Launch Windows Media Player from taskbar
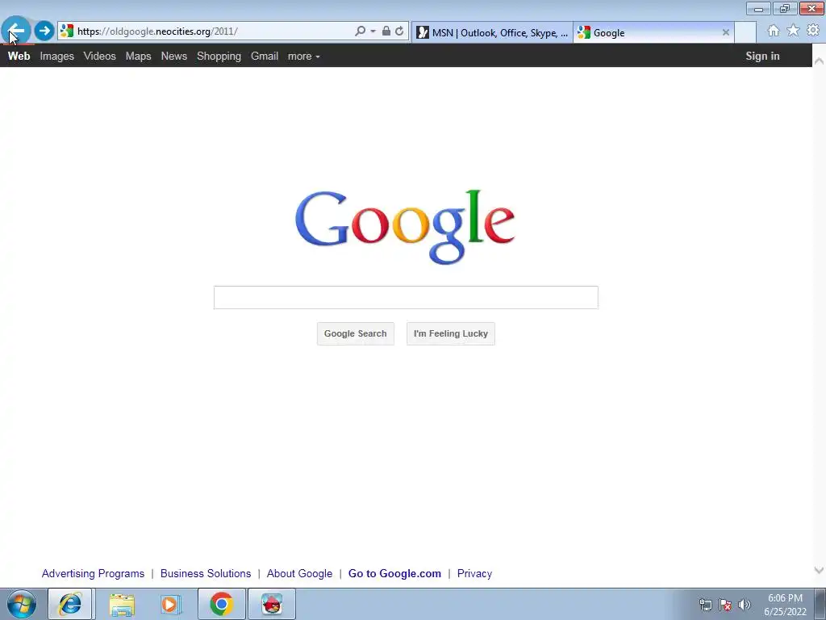The height and width of the screenshot is (620, 826). [x=170, y=604]
